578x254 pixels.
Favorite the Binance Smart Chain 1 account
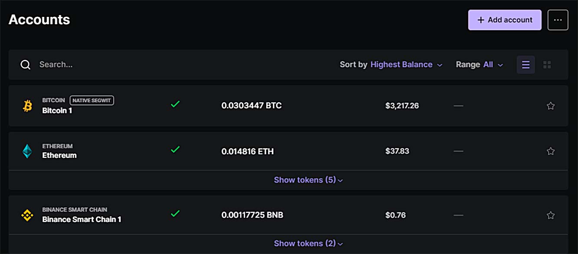point(551,215)
